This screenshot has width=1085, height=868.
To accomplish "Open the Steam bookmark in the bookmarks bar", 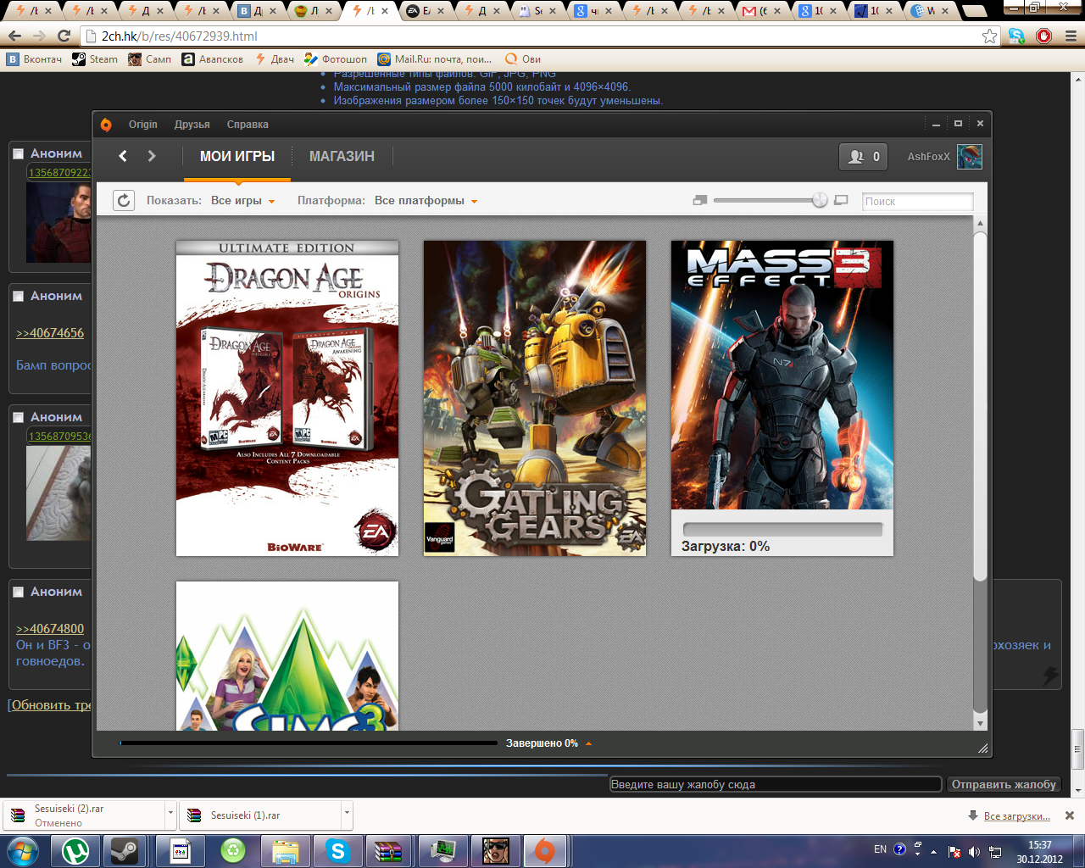I will tap(95, 59).
